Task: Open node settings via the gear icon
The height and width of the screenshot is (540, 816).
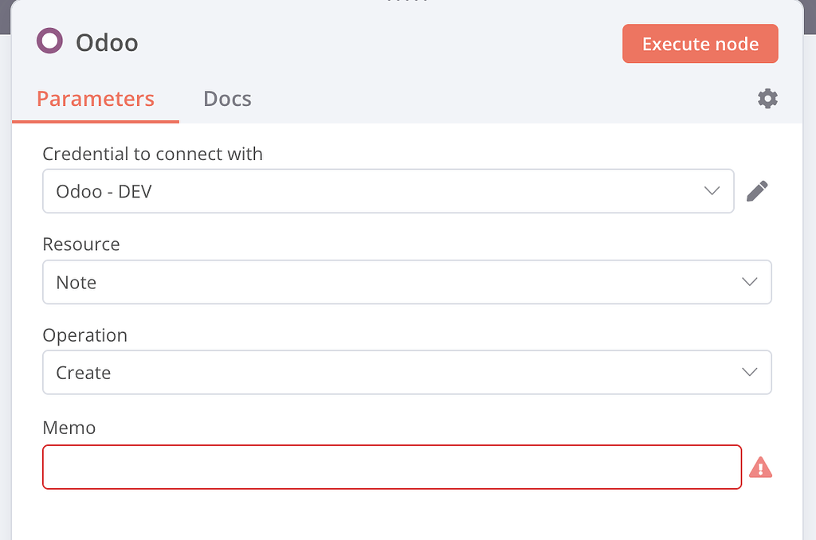Action: tap(767, 98)
